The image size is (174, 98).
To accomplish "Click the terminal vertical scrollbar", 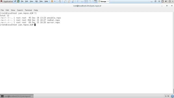I will (x=173, y=53).
